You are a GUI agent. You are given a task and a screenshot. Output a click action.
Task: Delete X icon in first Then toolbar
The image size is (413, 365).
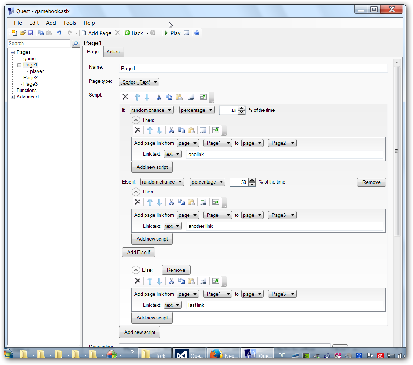(137, 130)
